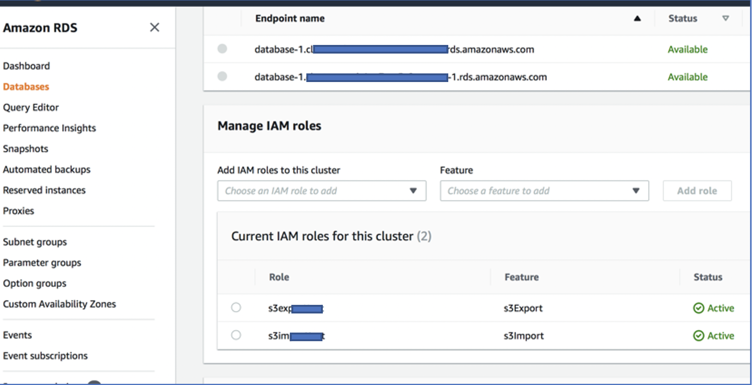Click the endpoint starting with database-1.cl
The height and width of the screenshot is (385, 752).
[394, 49]
